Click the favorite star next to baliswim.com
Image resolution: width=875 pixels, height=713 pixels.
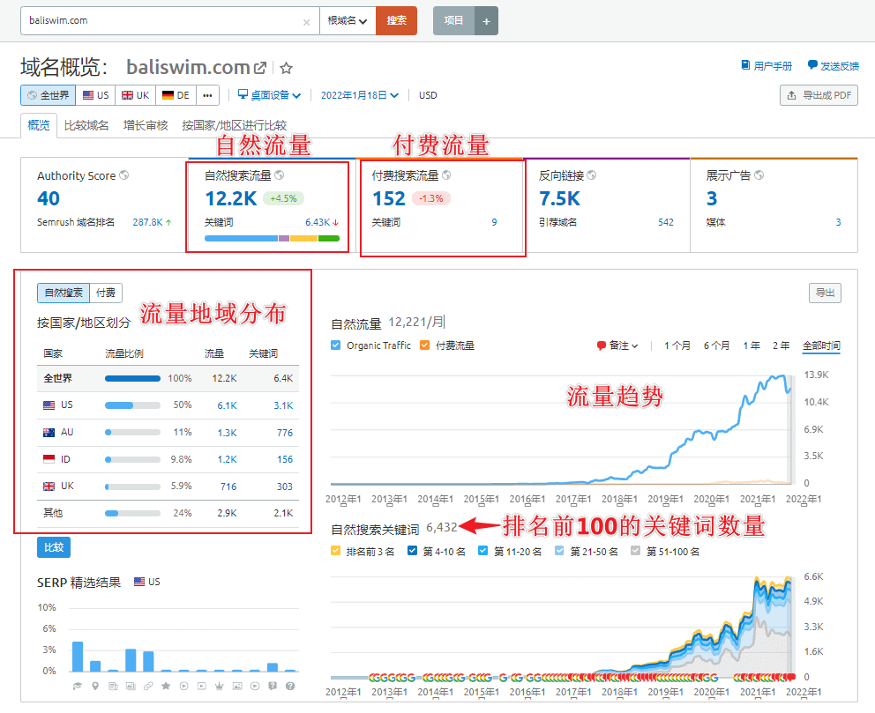point(286,68)
